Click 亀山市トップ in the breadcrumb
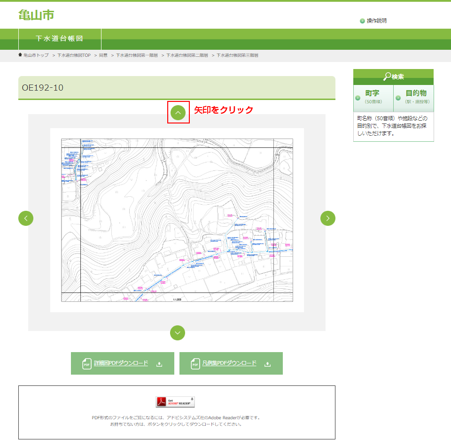 pyautogui.click(x=36, y=55)
